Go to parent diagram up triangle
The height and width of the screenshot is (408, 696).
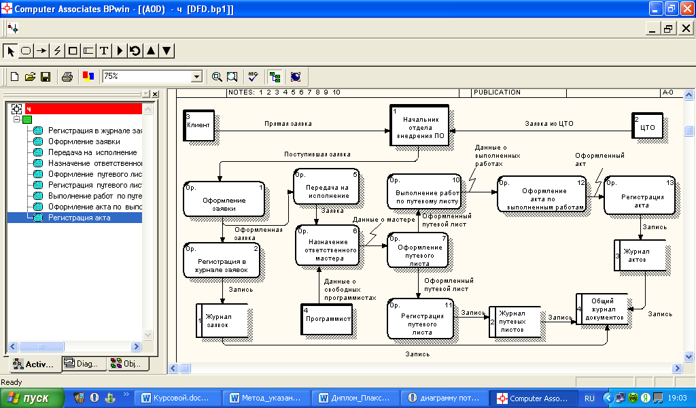(151, 50)
